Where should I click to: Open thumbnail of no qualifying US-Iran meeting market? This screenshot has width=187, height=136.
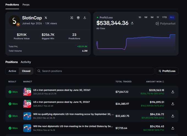(27, 116)
